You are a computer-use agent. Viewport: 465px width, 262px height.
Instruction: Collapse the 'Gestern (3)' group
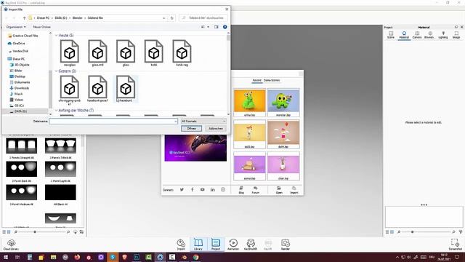57,71
